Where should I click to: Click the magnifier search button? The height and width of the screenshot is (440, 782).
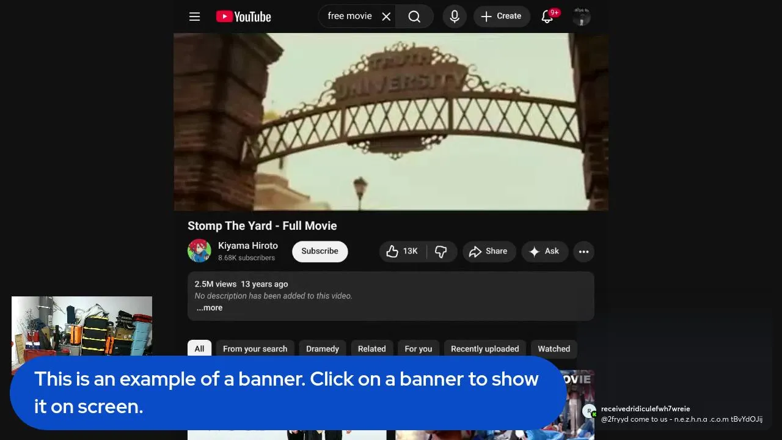(x=414, y=16)
